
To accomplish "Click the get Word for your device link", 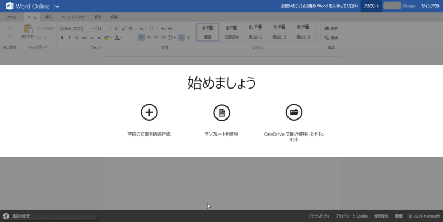I will (320, 6).
